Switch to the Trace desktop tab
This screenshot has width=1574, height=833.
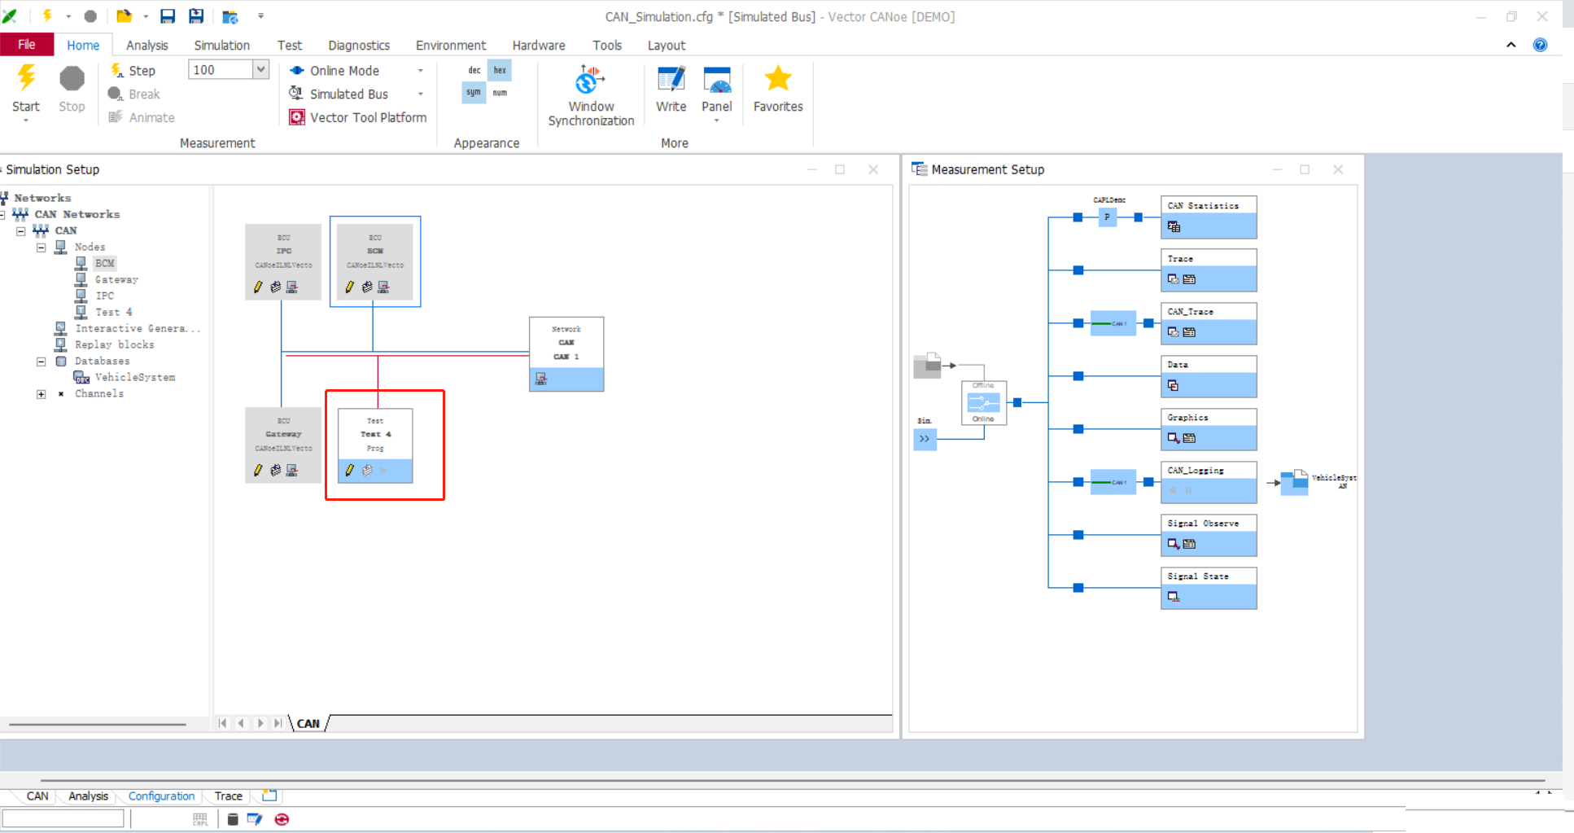pos(228,796)
